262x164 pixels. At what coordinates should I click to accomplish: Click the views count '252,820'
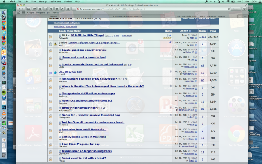point(213,36)
